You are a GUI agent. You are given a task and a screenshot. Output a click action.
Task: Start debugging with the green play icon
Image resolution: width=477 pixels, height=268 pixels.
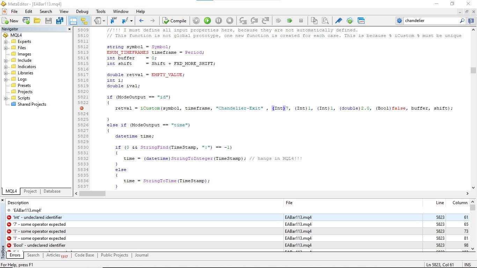click(x=207, y=21)
